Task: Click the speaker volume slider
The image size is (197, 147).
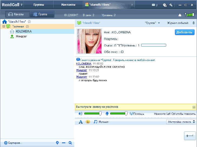Action: coord(92,114)
